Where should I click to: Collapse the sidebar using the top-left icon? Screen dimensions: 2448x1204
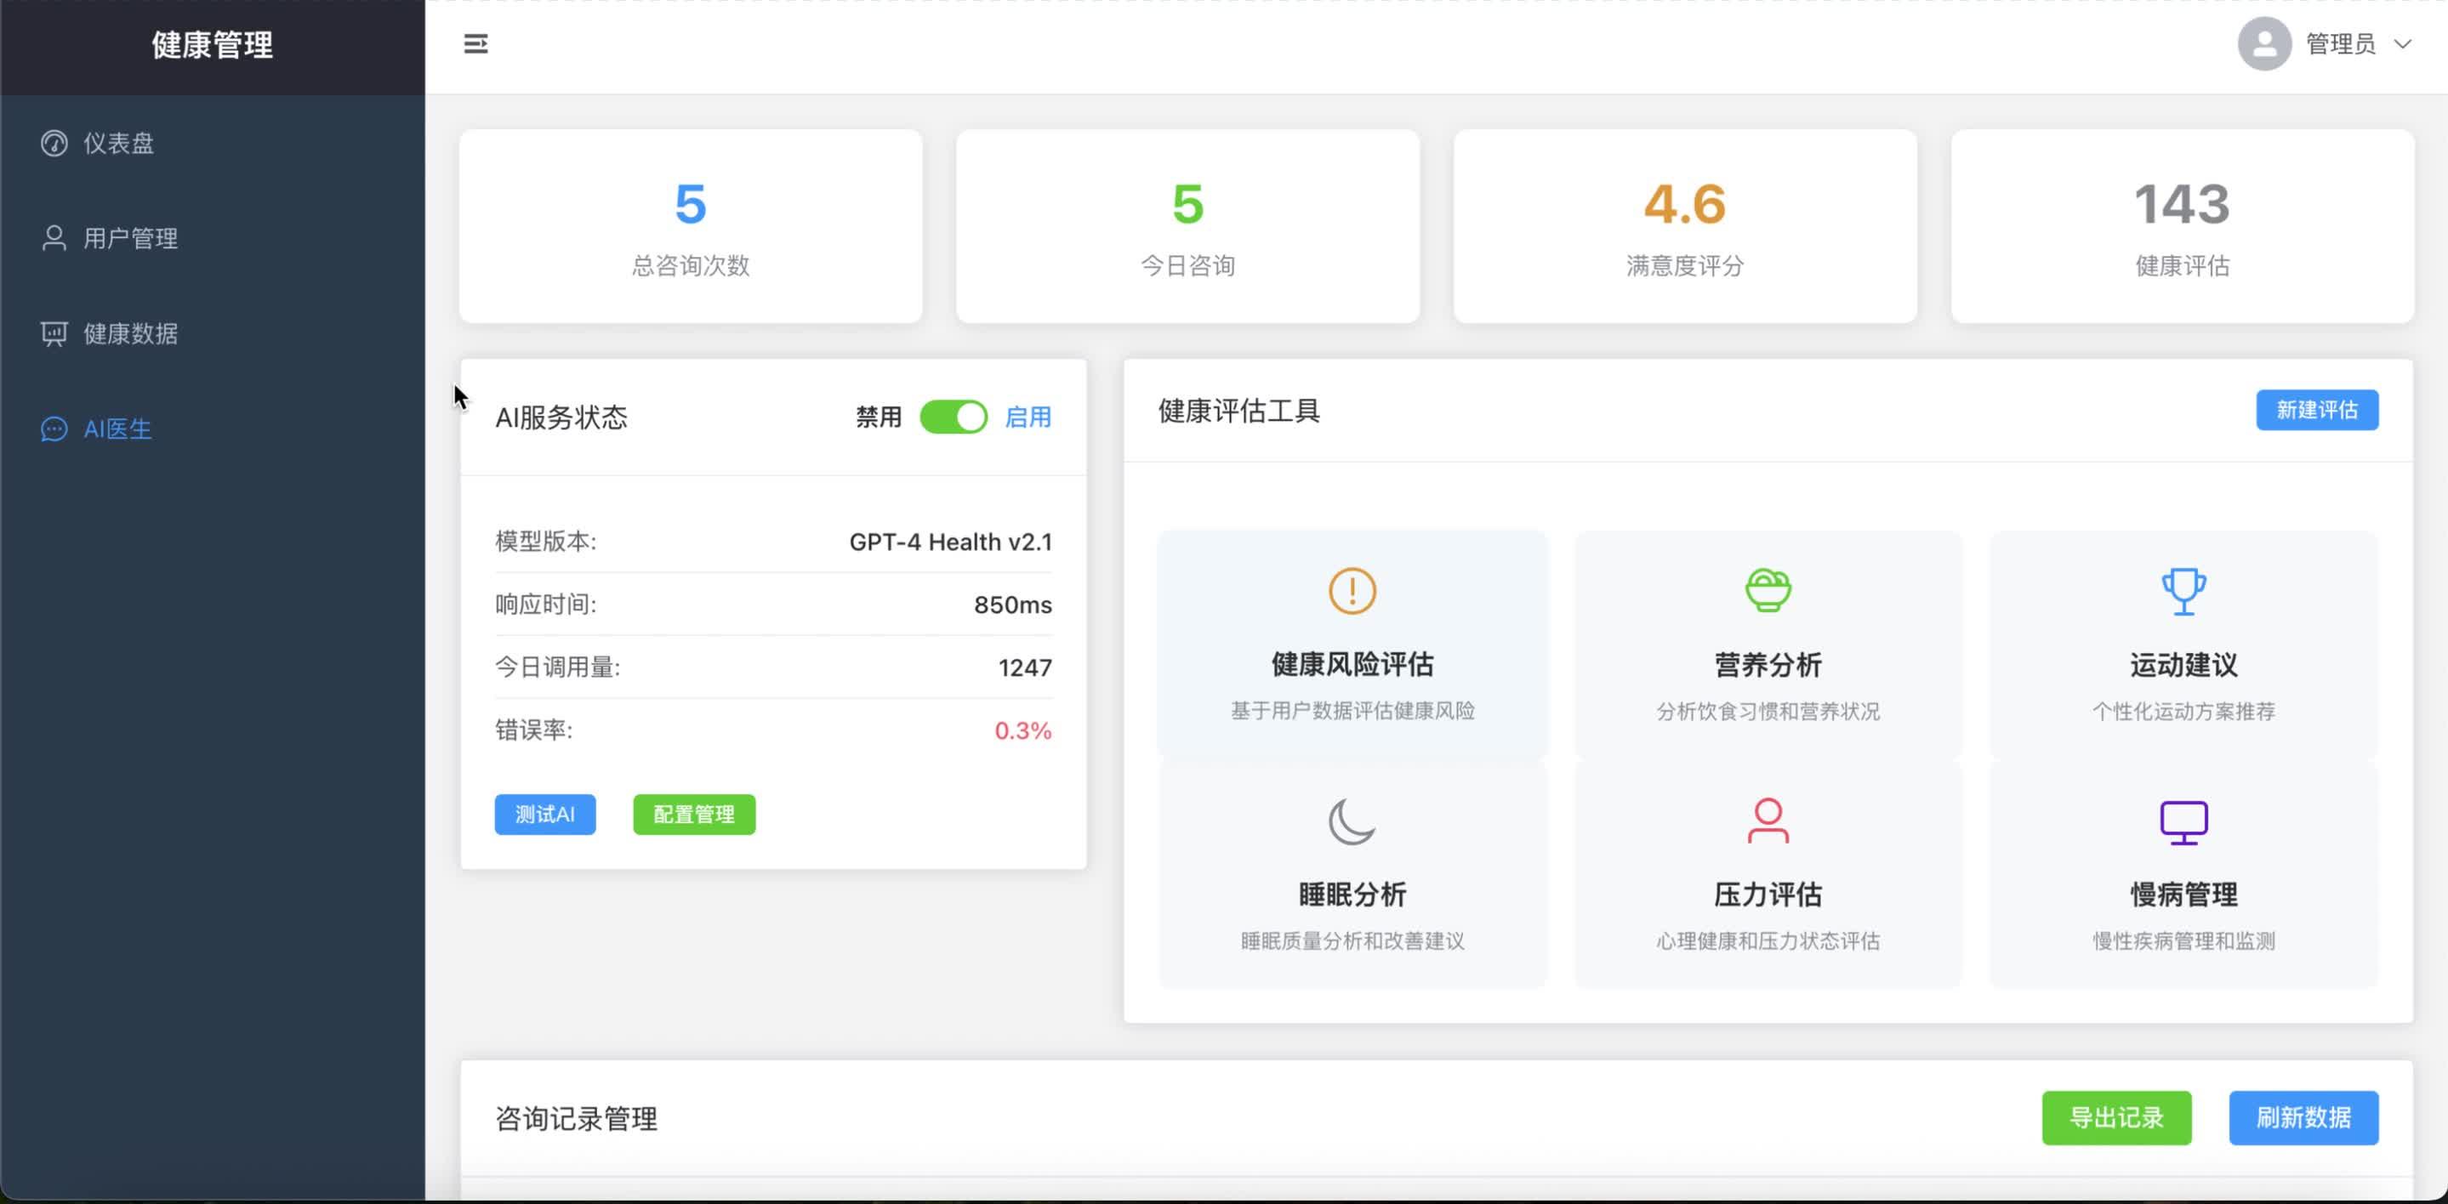point(475,43)
